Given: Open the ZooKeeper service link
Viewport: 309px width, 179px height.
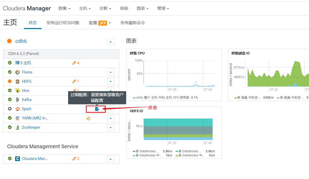Looking at the screenshot, I should click(31, 127).
